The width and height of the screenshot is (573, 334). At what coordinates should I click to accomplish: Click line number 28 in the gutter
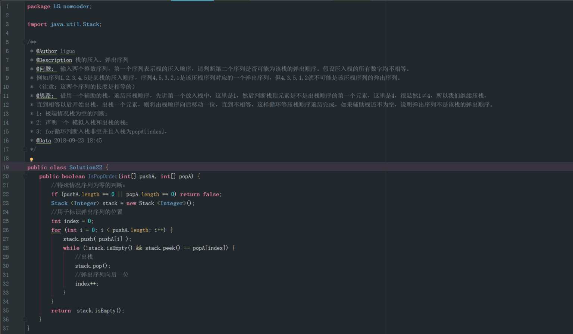point(6,248)
